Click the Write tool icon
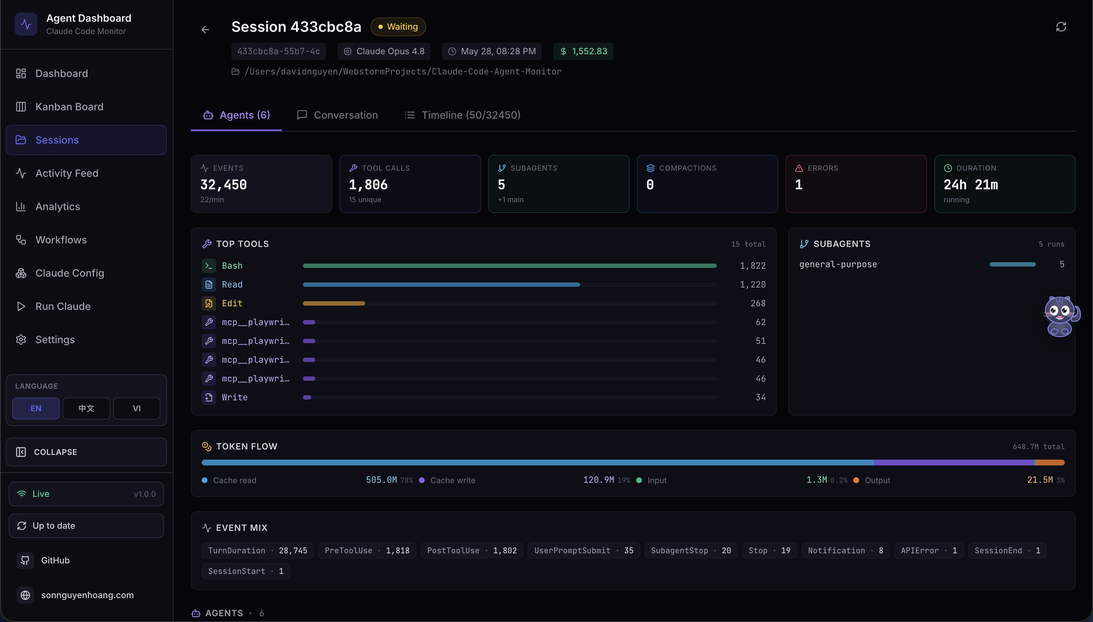 pyautogui.click(x=209, y=397)
